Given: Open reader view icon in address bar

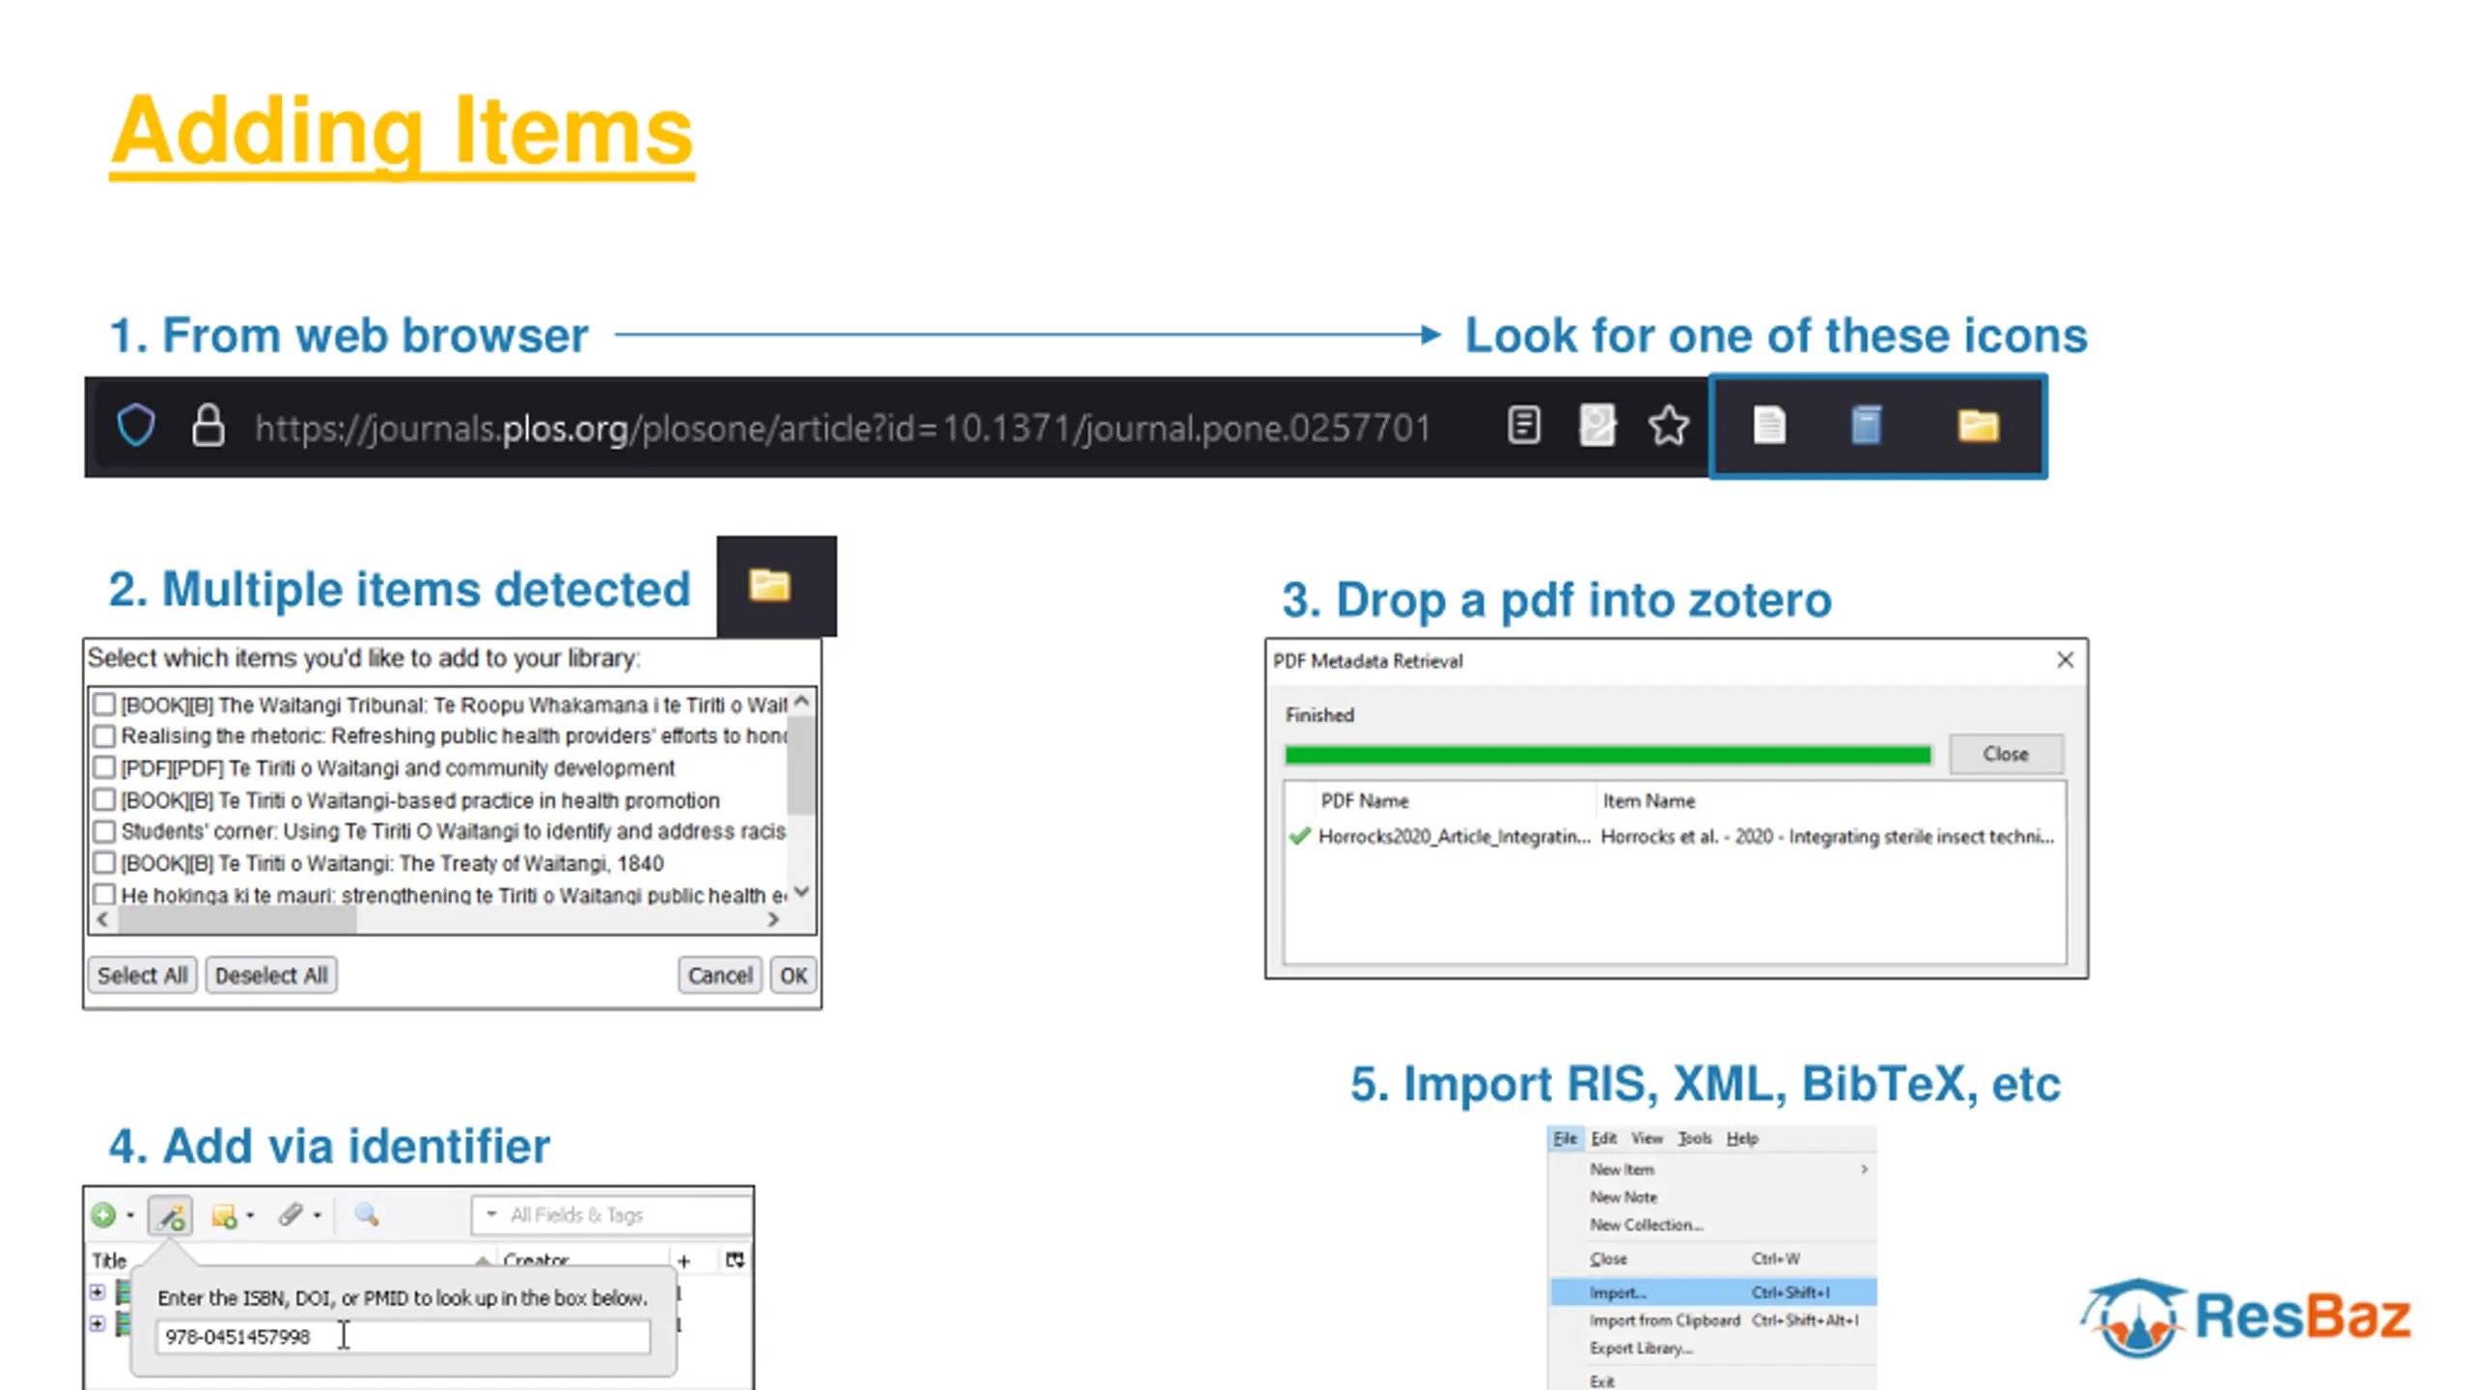Looking at the screenshot, I should point(1523,425).
